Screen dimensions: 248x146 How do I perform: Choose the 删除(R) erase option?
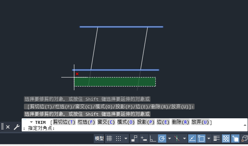pyautogui.click(x=180, y=122)
